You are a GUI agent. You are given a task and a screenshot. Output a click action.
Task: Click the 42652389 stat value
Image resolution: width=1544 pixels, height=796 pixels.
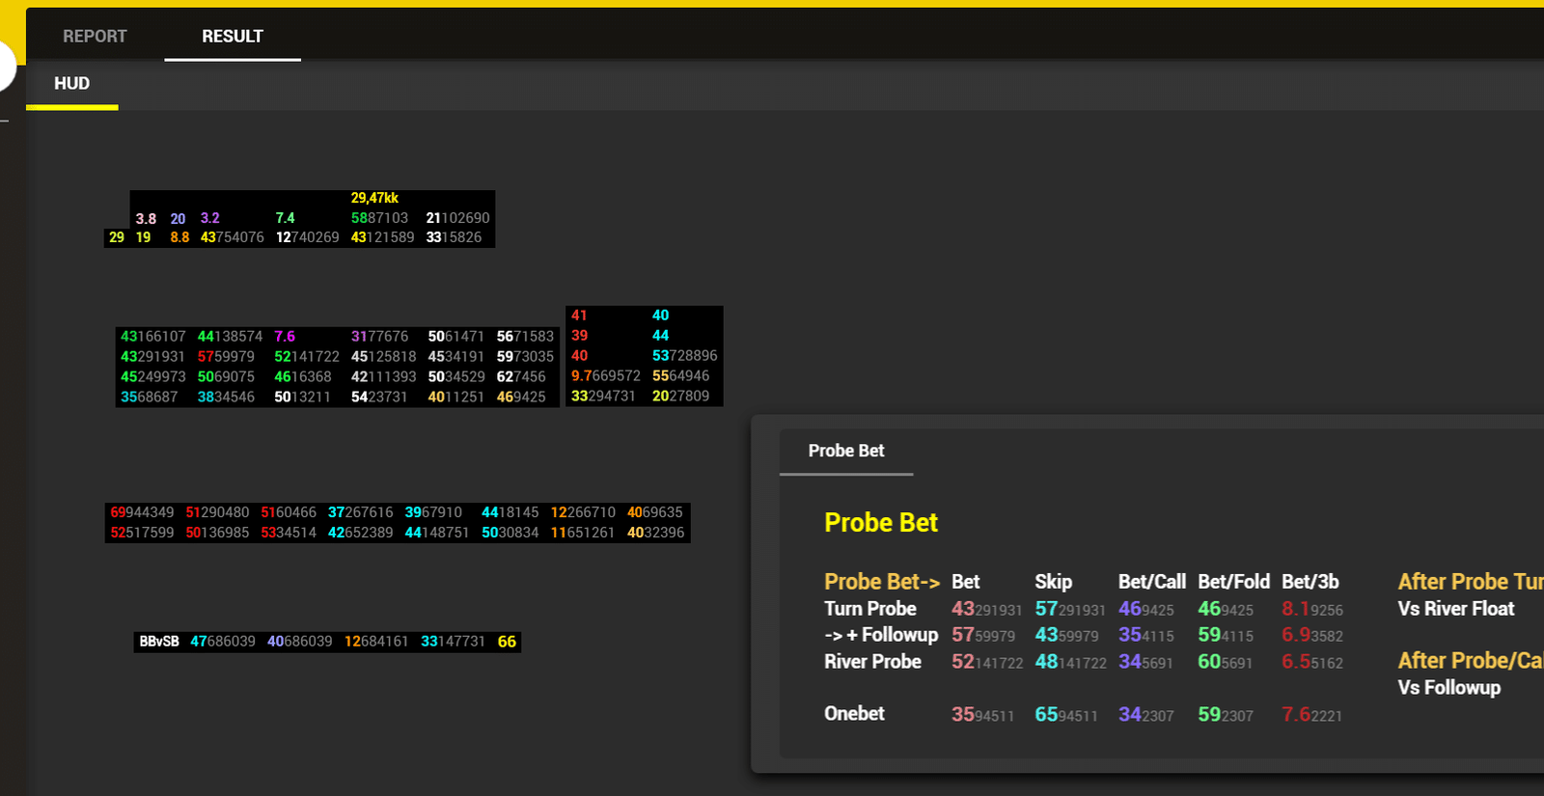360,533
